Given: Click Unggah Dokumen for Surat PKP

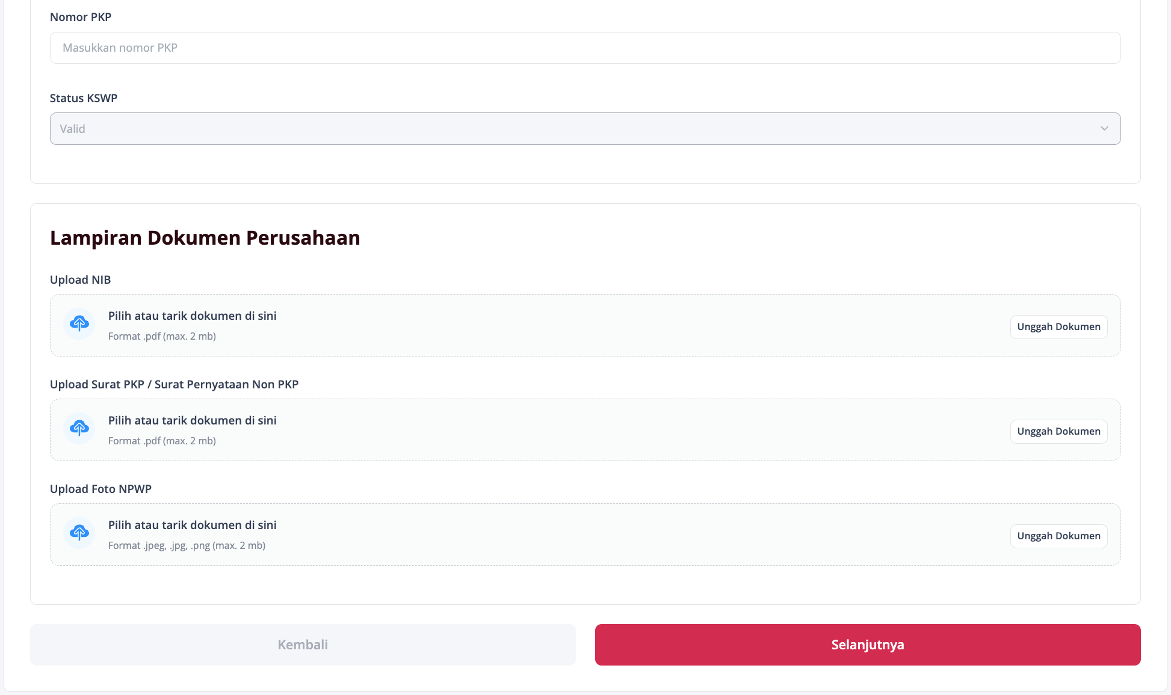Looking at the screenshot, I should coord(1058,431).
